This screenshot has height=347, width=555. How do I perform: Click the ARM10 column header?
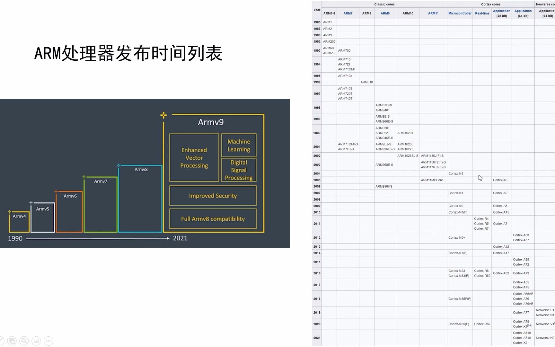point(408,13)
